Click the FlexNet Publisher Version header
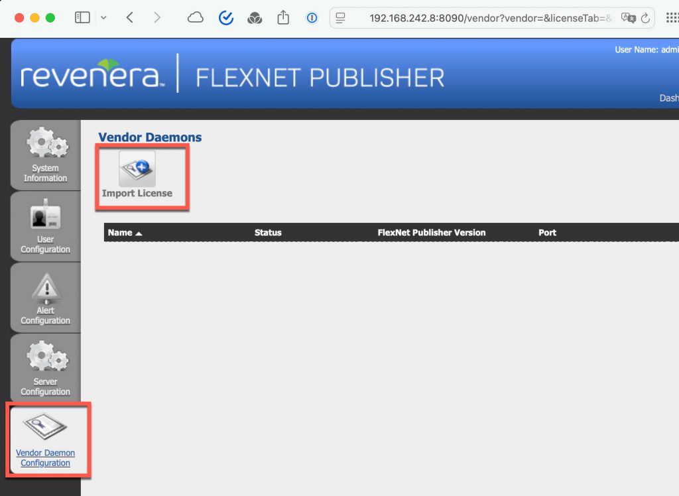Viewport: 679px width, 496px height. tap(431, 233)
